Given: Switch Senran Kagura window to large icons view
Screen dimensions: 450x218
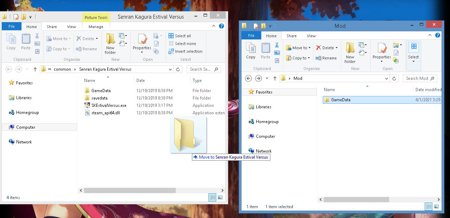Looking at the screenshot, I should (220, 198).
